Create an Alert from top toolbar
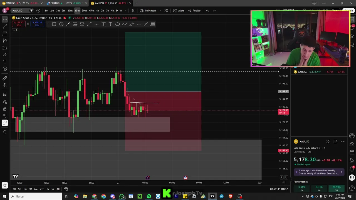The height and width of the screenshot is (200, 356). (x=178, y=11)
